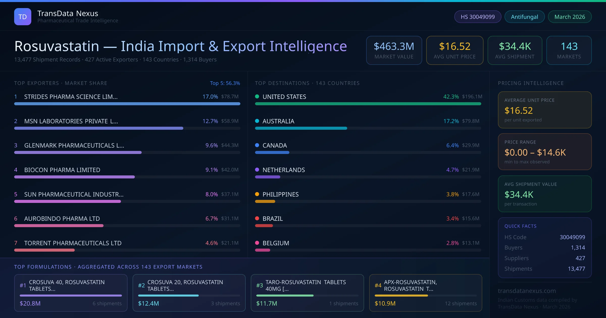
Task: Click the Strides Pharma share bar
Action: tap(127, 104)
